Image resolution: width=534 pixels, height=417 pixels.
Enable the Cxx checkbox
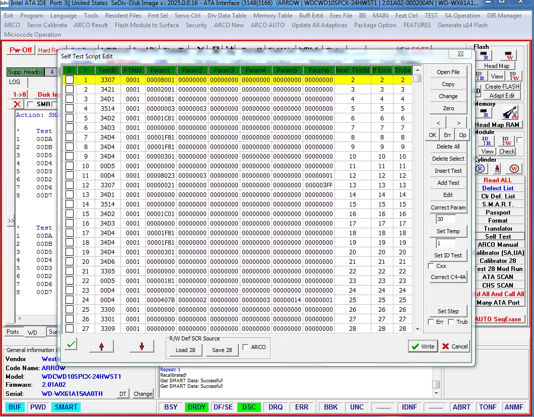(431, 266)
